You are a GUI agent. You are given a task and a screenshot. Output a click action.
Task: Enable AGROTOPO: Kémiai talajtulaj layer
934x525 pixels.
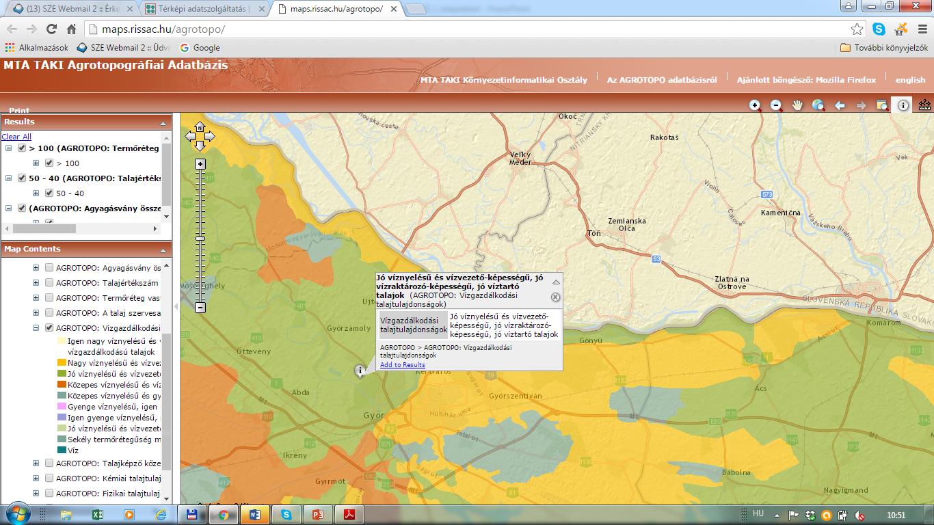click(49, 479)
